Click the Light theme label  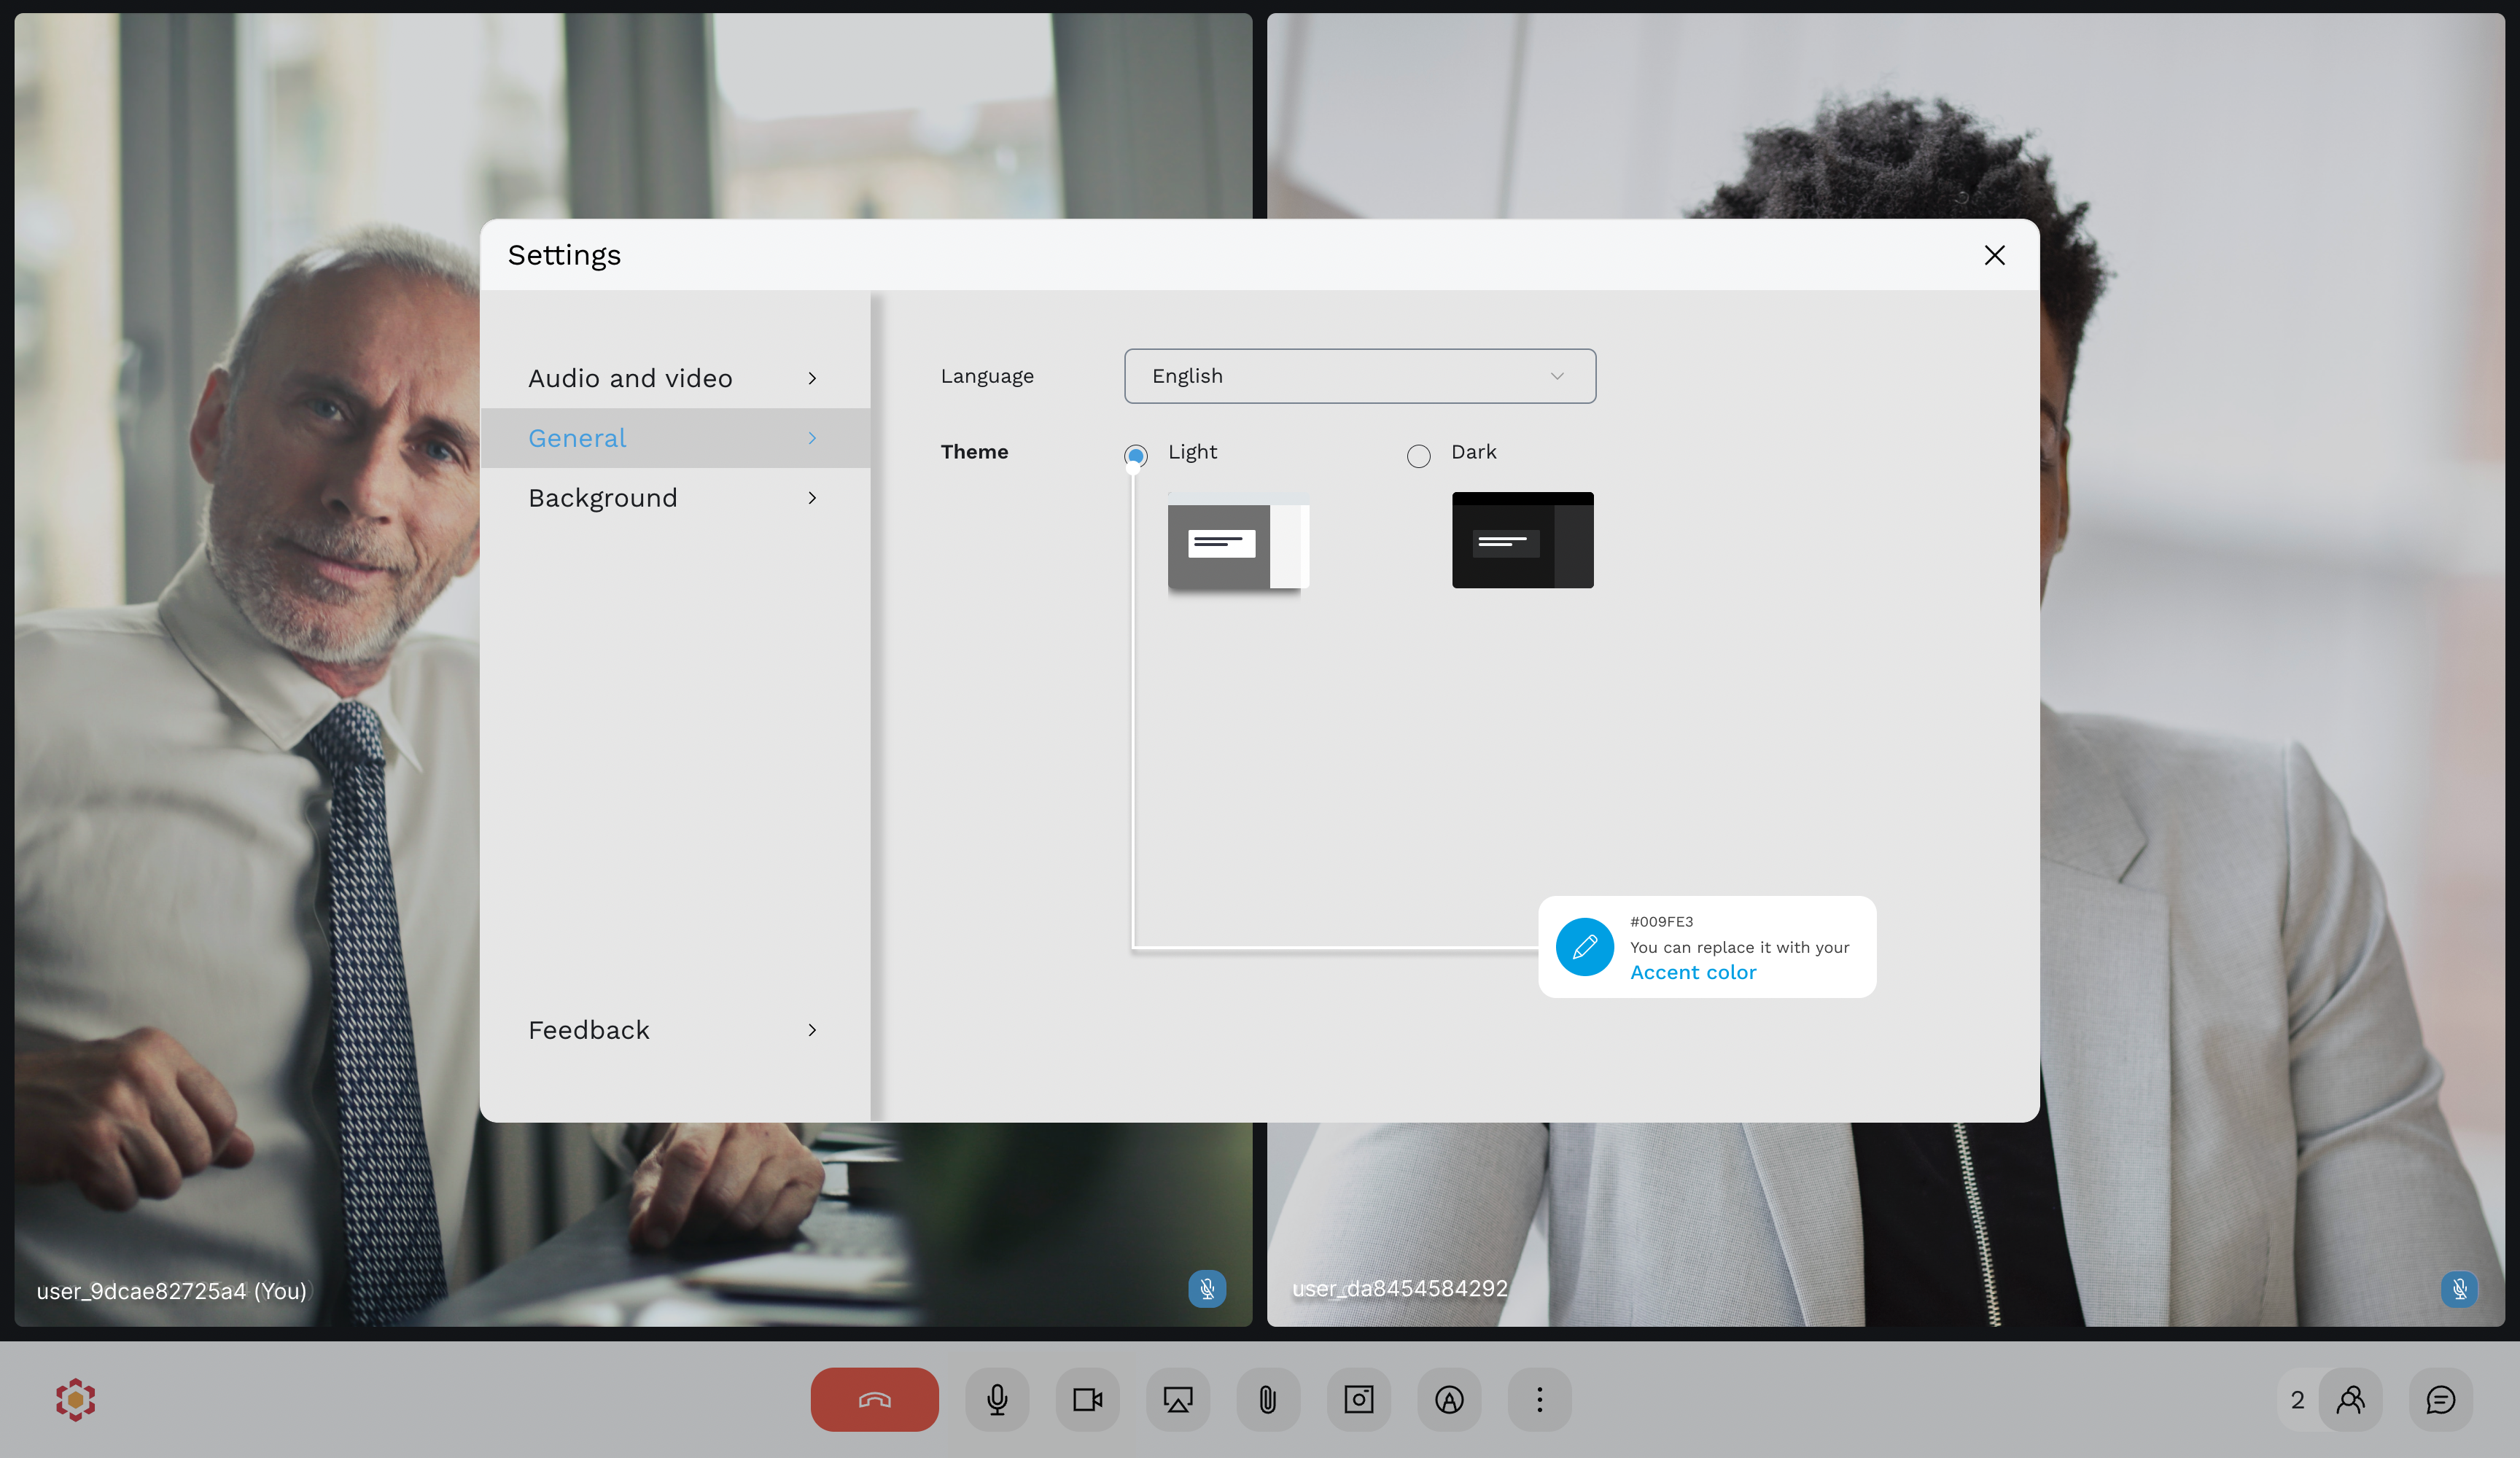(x=1192, y=452)
